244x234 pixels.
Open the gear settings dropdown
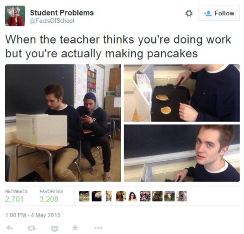[x=189, y=13]
